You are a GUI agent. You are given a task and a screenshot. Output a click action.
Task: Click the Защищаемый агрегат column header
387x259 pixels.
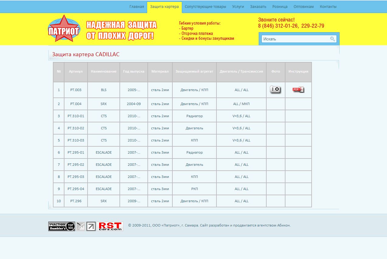(x=194, y=72)
